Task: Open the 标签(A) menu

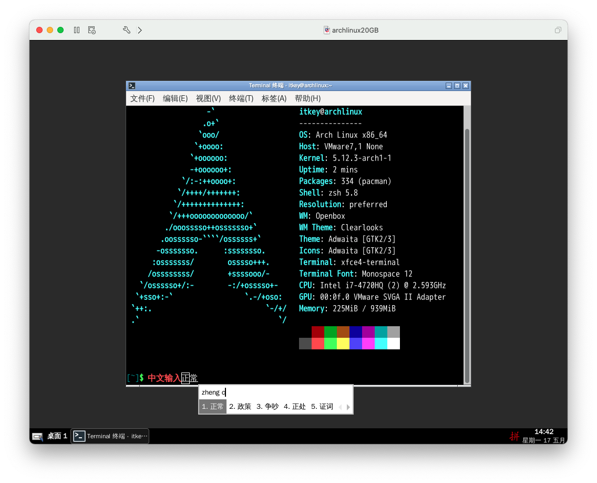Action: 274,98
